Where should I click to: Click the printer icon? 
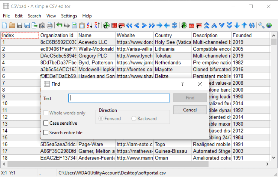(x=50, y=25)
